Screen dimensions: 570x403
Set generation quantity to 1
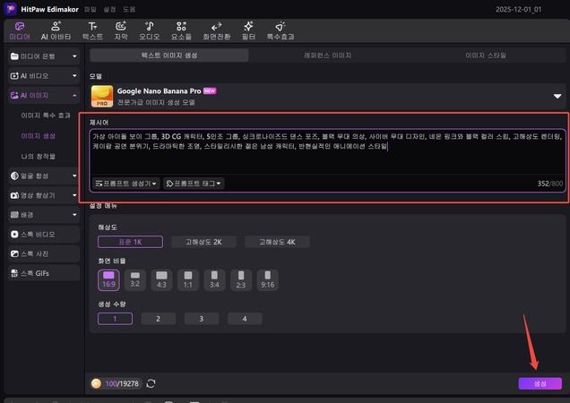click(x=115, y=319)
